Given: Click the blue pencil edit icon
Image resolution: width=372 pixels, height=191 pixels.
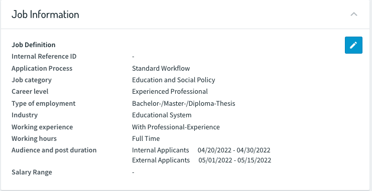Looking at the screenshot, I should click(353, 45).
